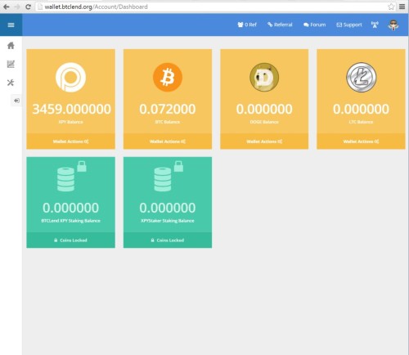The width and height of the screenshot is (409, 355).
Task: Expand Wallet Actions for DOGE balance
Action: [264, 142]
